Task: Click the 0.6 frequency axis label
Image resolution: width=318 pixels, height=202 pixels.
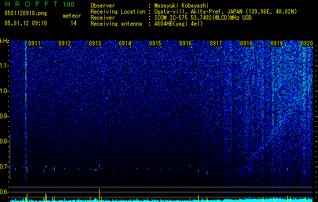Action: click(x=4, y=192)
